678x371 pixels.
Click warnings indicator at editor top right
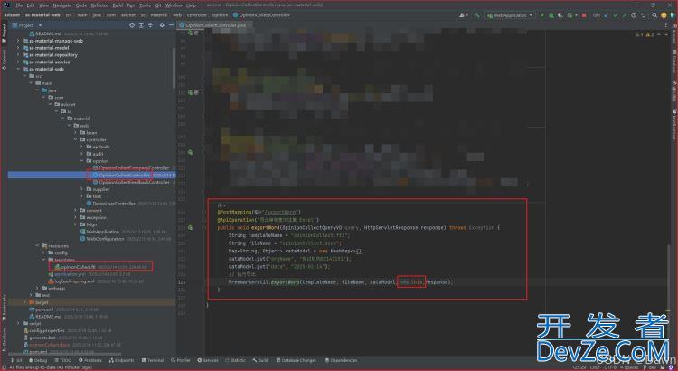(x=645, y=34)
